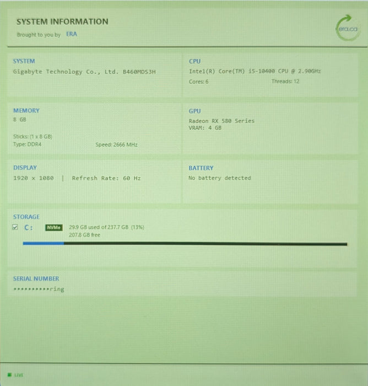The height and width of the screenshot is (386, 368).
Task: Click the 'Sticks: (1 x 8 GB)' text
Action: (33, 137)
